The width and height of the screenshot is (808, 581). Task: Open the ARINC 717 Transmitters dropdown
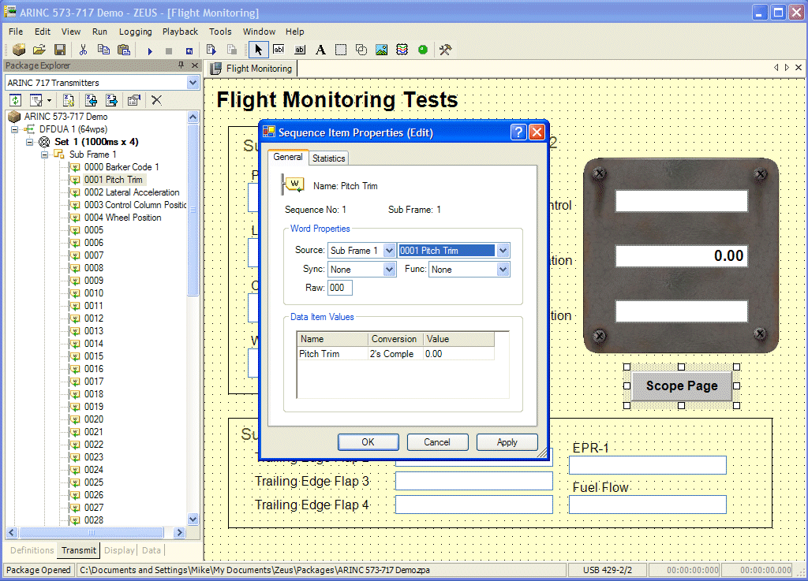pyautogui.click(x=193, y=83)
